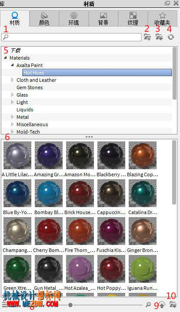180x312 pixels.
Task: Open the 材质 (Materials) tab
Action: pyautogui.click(x=15, y=18)
